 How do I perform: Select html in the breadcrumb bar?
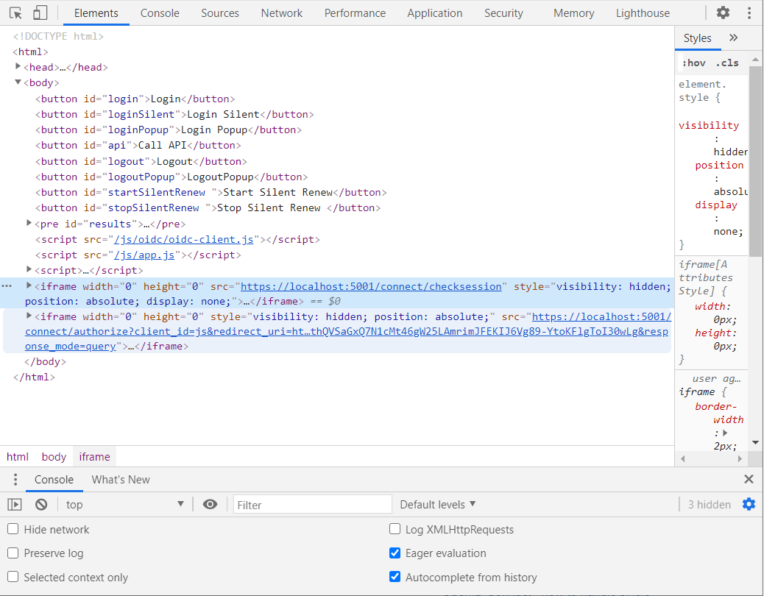18,457
